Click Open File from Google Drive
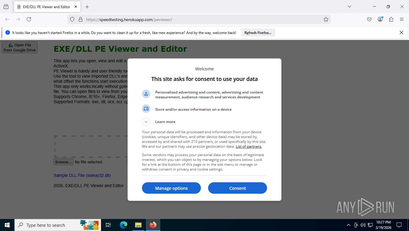Viewport: 409px width, 231px height. point(20,48)
